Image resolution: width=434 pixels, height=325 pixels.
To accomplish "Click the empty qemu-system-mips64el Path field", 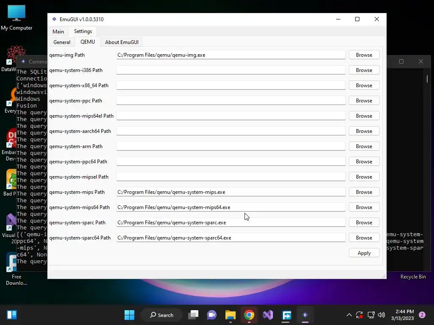I will [231, 116].
